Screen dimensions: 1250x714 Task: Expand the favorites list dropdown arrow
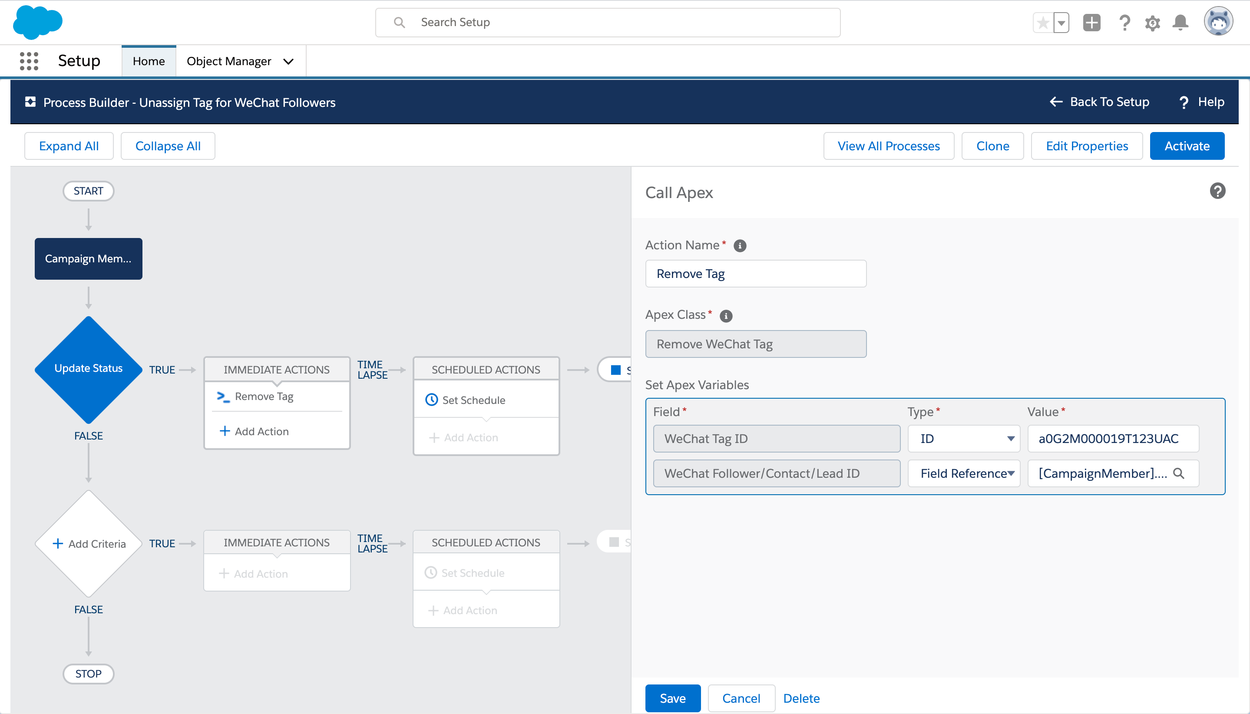[1061, 23]
